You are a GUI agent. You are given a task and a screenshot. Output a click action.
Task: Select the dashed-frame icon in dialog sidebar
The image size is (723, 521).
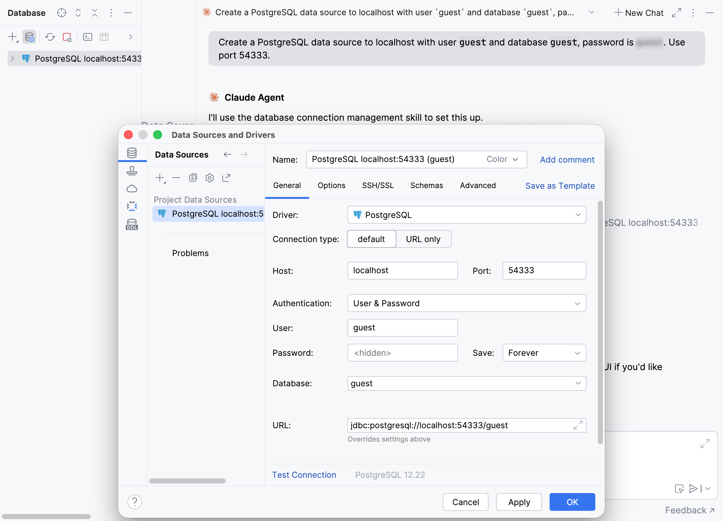click(x=132, y=206)
